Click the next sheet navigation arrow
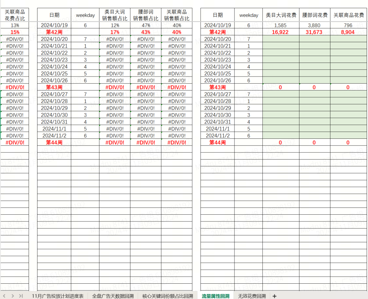The image size is (368, 299). click(13, 296)
